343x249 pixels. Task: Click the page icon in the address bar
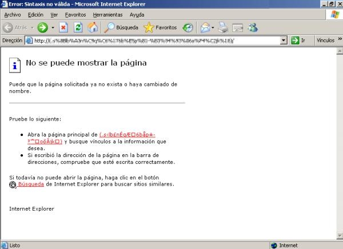(x=29, y=41)
